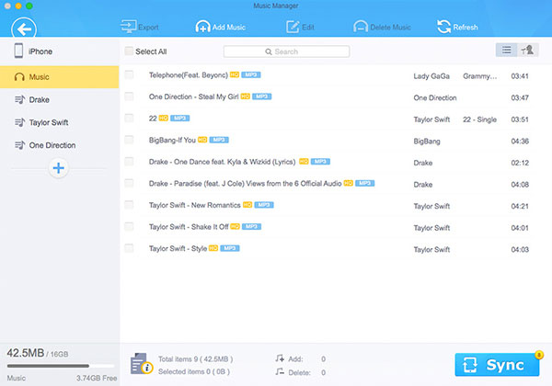This screenshot has width=552, height=386.
Task: Add a new playlist with plus button
Action: pyautogui.click(x=59, y=168)
